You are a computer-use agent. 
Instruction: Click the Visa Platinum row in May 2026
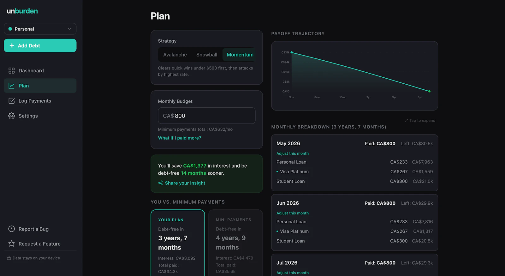(355, 172)
